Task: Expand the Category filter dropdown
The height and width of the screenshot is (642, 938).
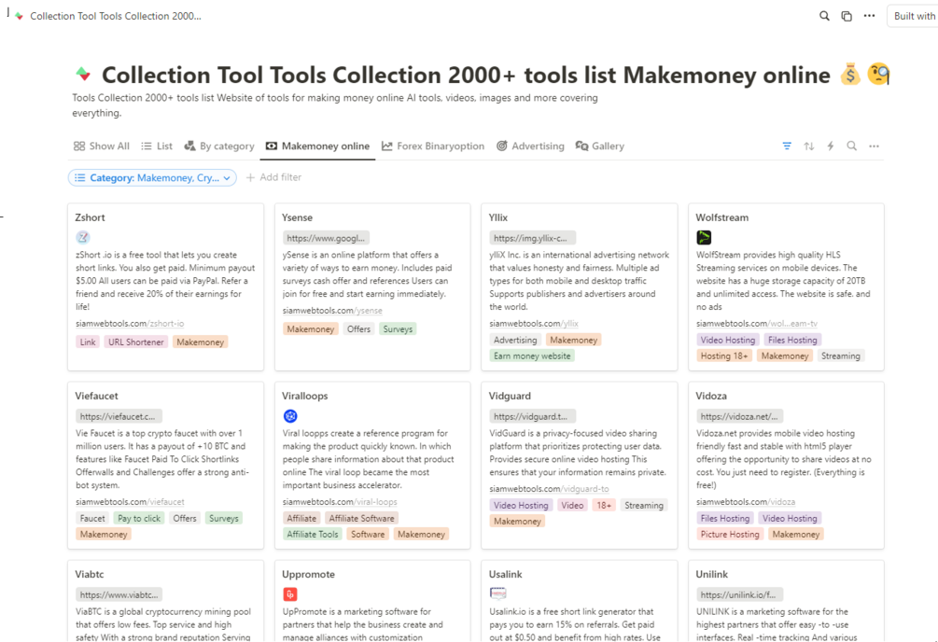Action: pyautogui.click(x=152, y=177)
